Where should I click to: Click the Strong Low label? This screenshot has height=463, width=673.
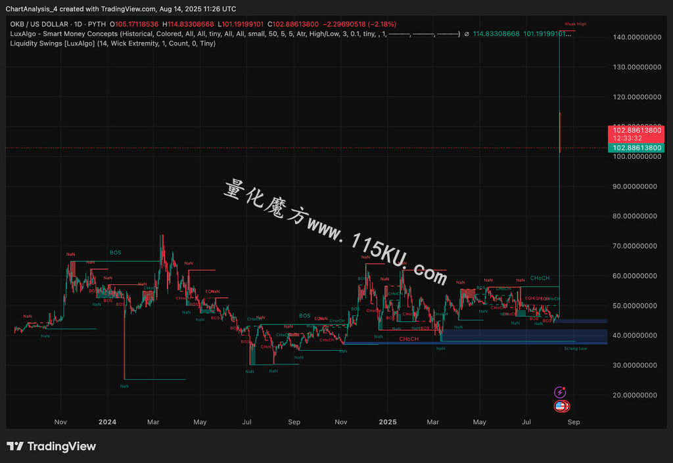(575, 349)
